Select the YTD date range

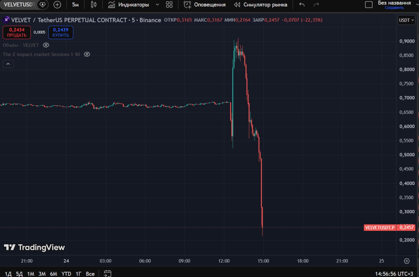[x=66, y=274]
